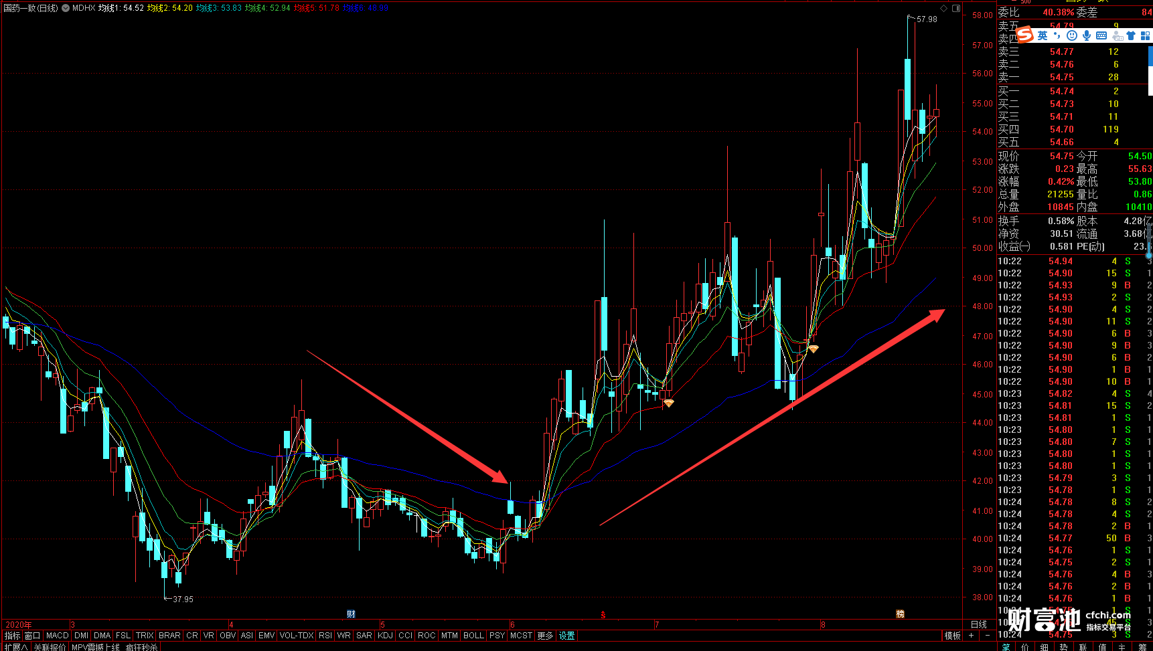Select the RSI indicator
The height and width of the screenshot is (651, 1153).
[x=325, y=636]
